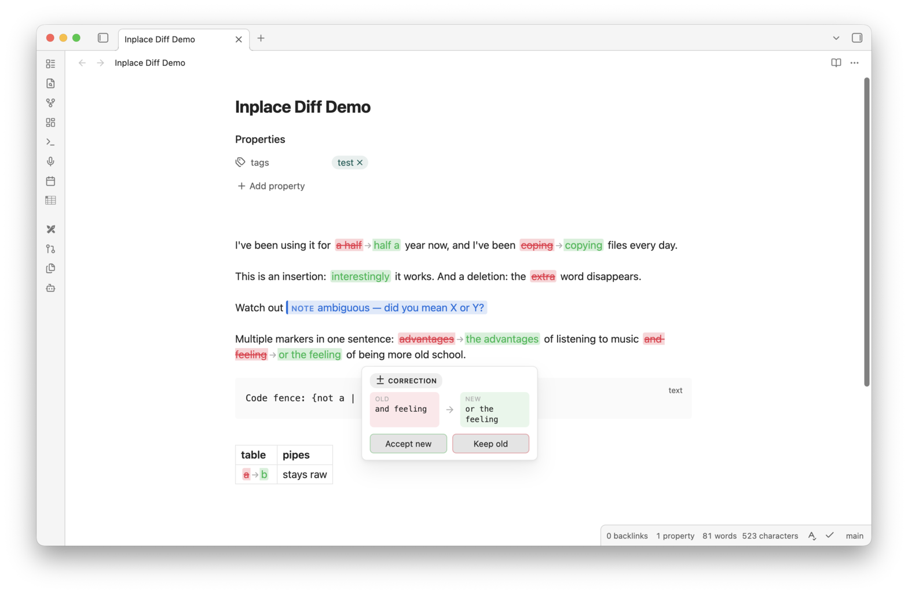Image resolution: width=908 pixels, height=594 pixels.
Task: Click the crossed pencil tools ribbon icon
Action: point(50,229)
